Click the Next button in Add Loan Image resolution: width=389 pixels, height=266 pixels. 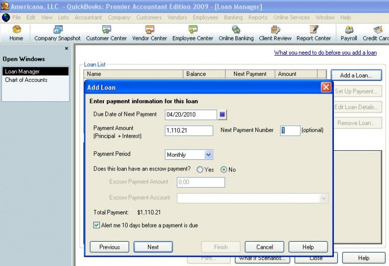tap(153, 247)
